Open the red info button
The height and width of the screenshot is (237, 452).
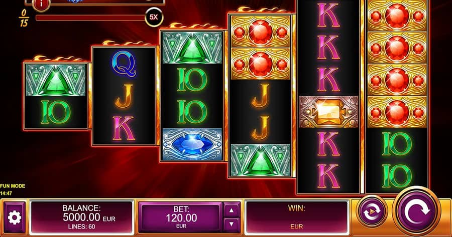point(41,5)
